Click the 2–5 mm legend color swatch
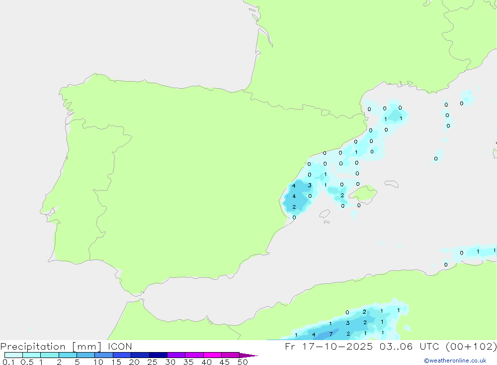 [x=68, y=355]
